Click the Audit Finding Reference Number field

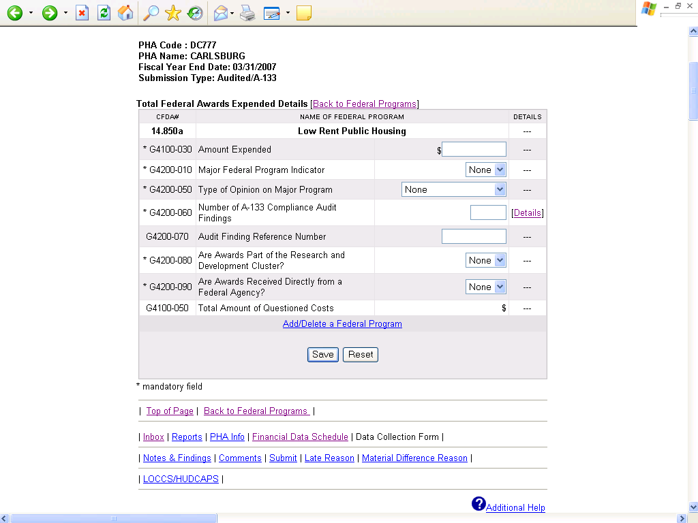[x=474, y=236]
